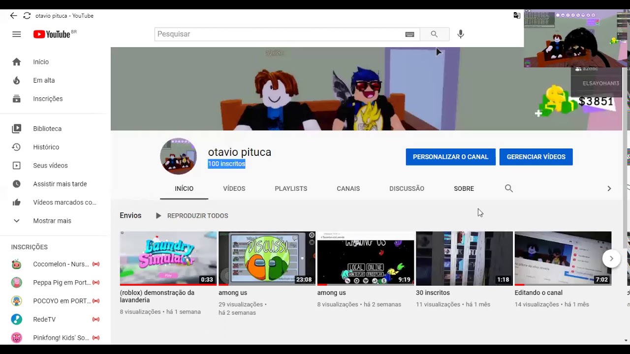Viewport: 630px width, 354px height.
Task: Click GERENCIAR VÍDEOS button
Action: pos(536,157)
